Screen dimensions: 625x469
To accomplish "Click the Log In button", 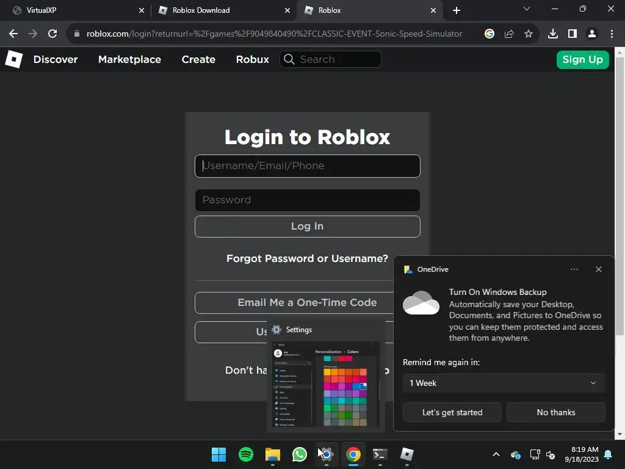I will [x=308, y=227].
